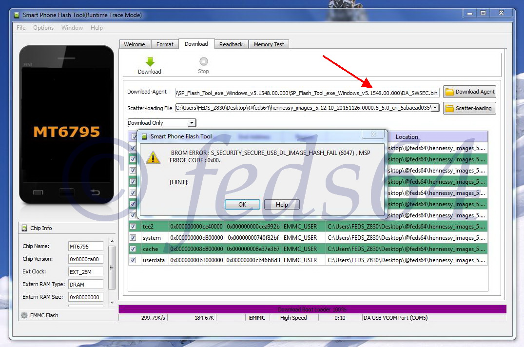Toggle the select-all checkbox in table header
The height and width of the screenshot is (347, 524).
134,136
